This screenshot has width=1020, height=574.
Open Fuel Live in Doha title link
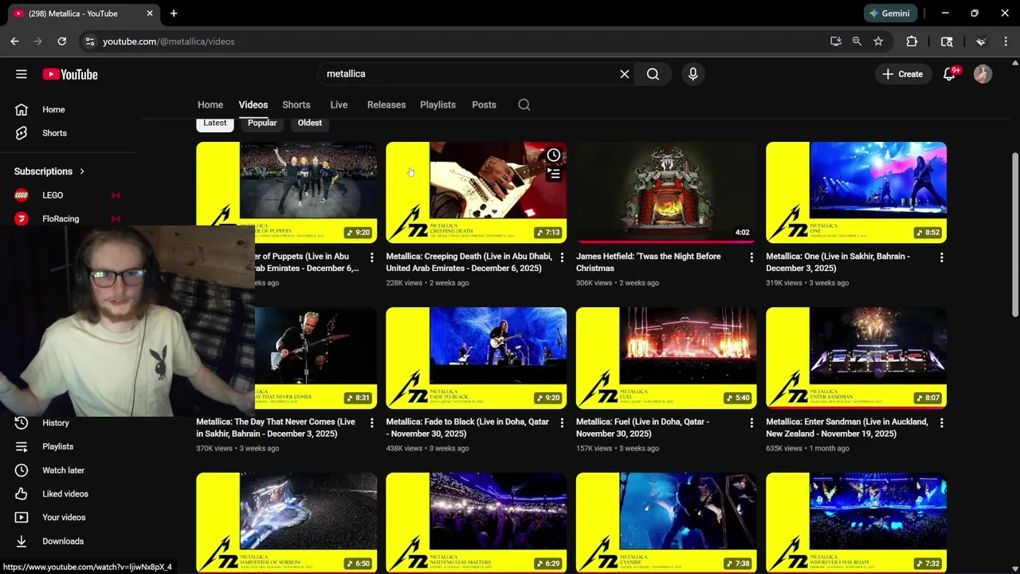tap(643, 428)
